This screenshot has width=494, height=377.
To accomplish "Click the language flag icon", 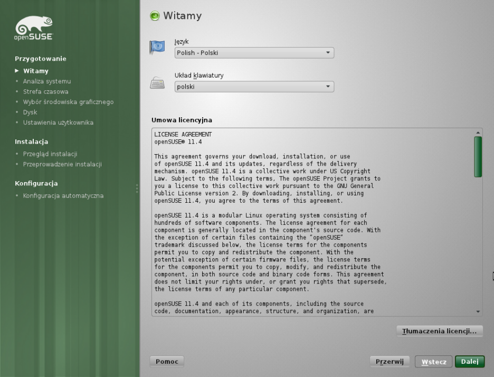I will pos(158,48).
